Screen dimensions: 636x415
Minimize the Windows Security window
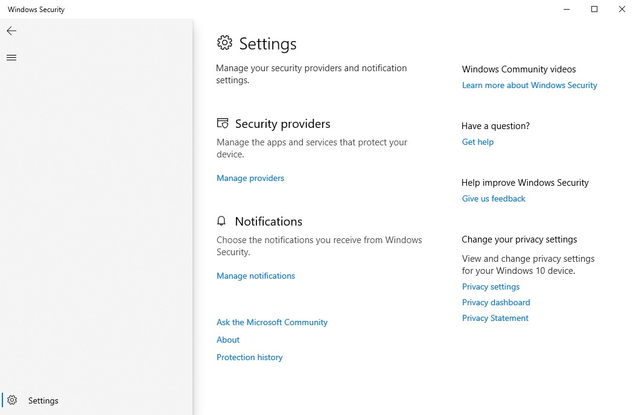click(x=567, y=9)
